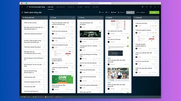Viewport: 181px width, 101px height.
Task: Check the Triển khai website Hecatech task
Action: (44, 47)
